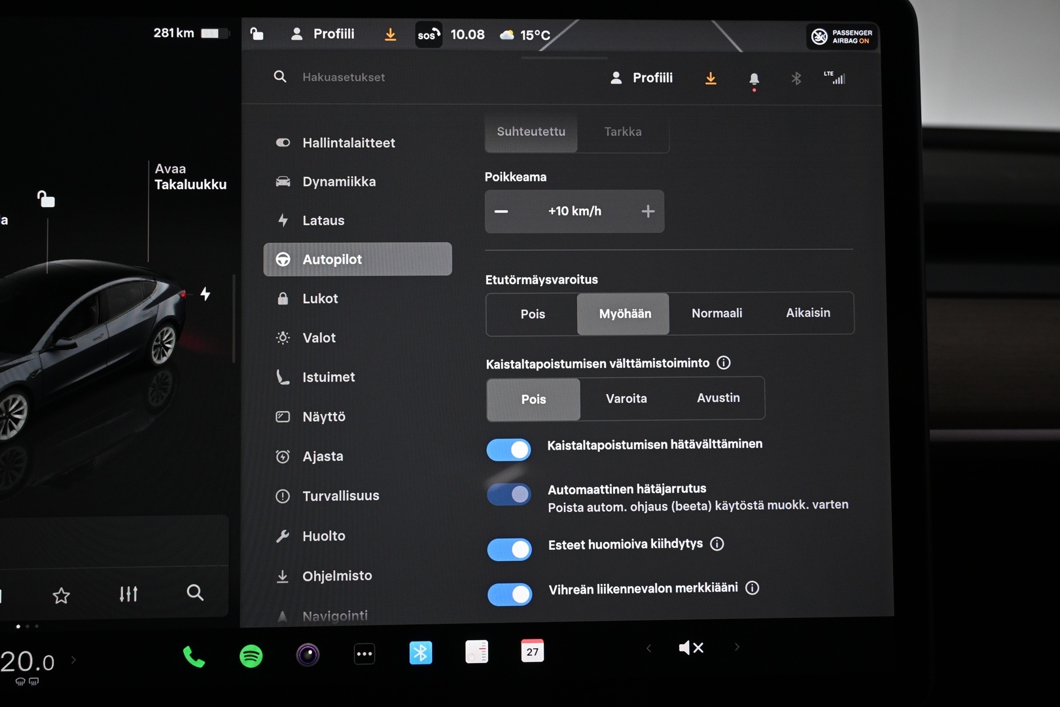Switch to the Tarkka tab
The height and width of the screenshot is (707, 1060).
(623, 132)
